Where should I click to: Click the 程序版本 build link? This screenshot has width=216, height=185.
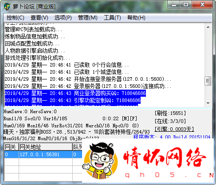(x=172, y=137)
